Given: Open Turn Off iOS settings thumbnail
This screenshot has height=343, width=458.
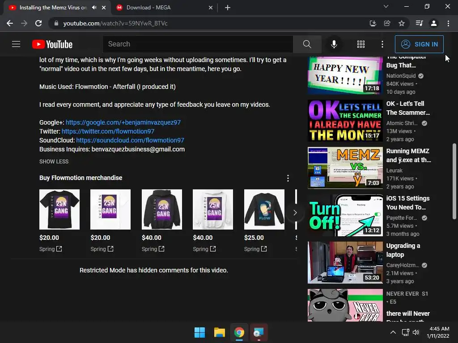Looking at the screenshot, I should pyautogui.click(x=345, y=215).
